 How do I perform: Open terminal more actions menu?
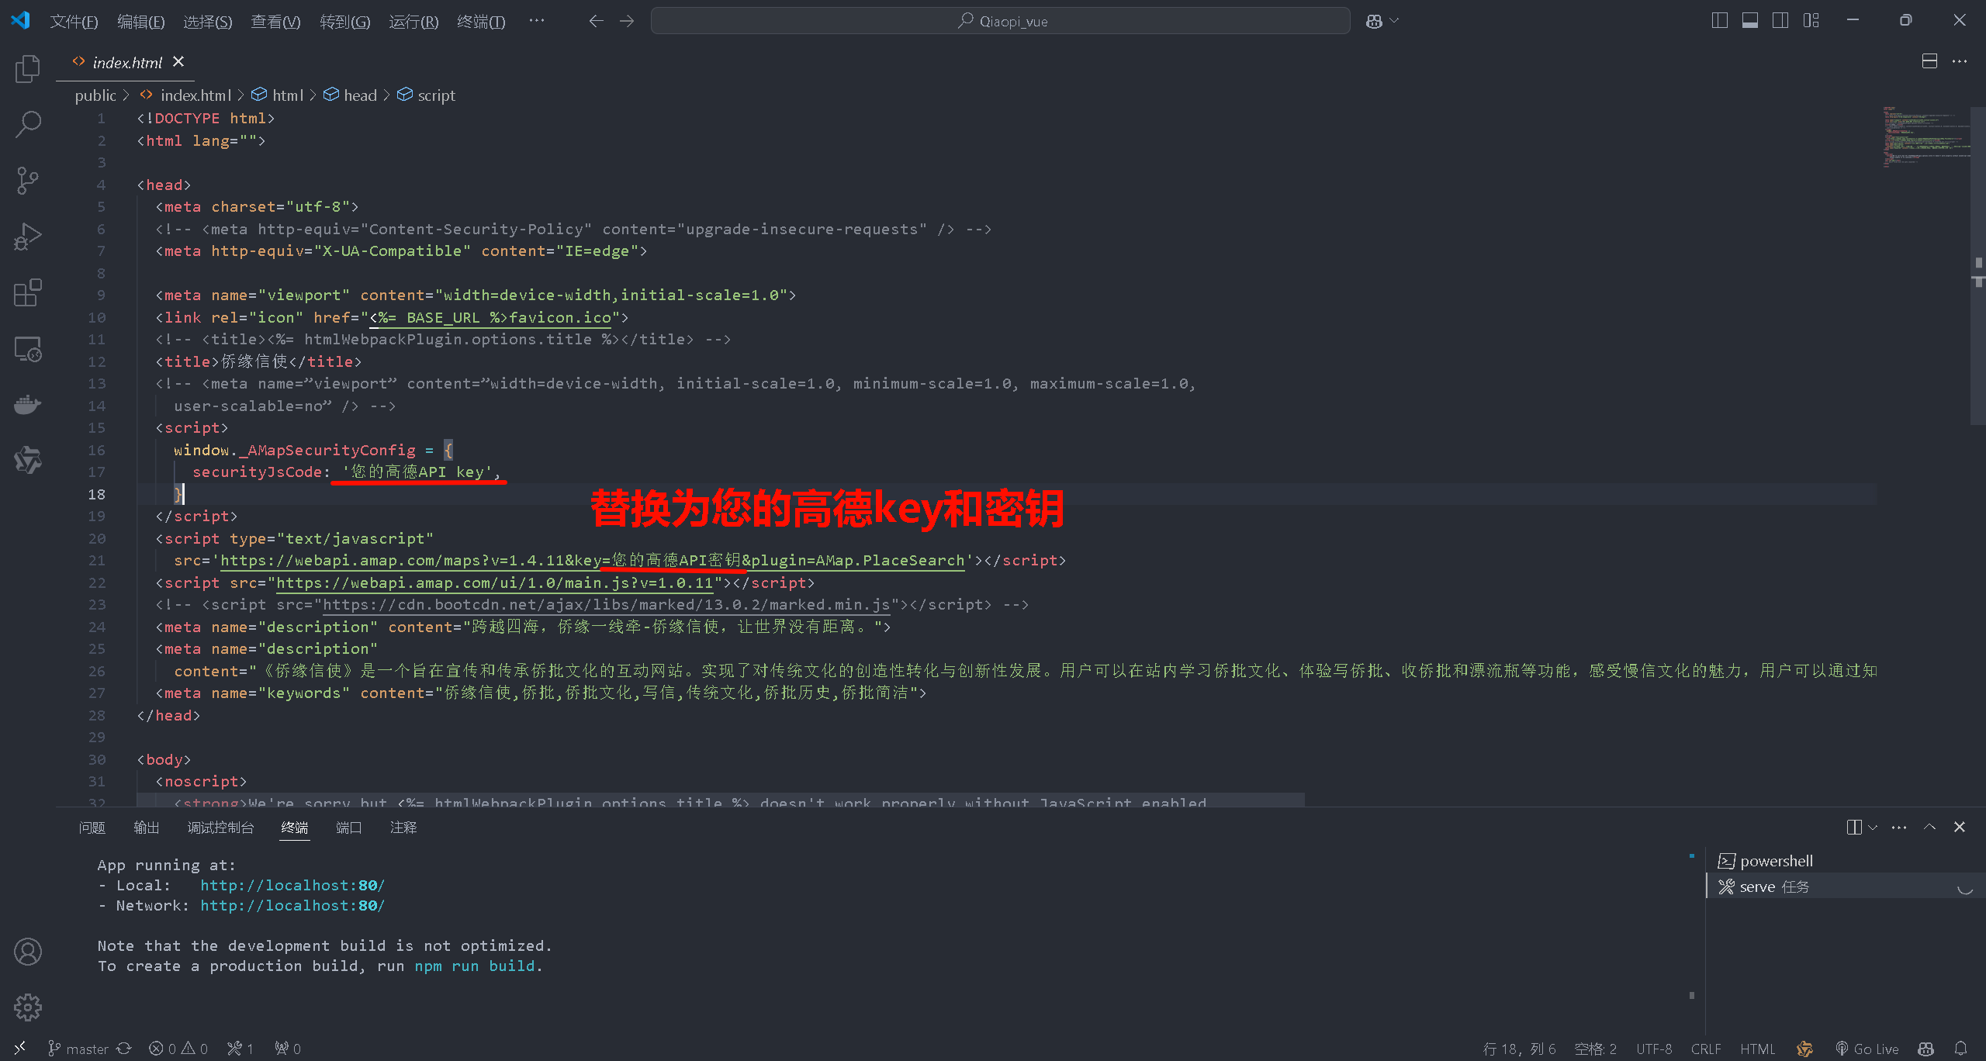pos(1898,827)
